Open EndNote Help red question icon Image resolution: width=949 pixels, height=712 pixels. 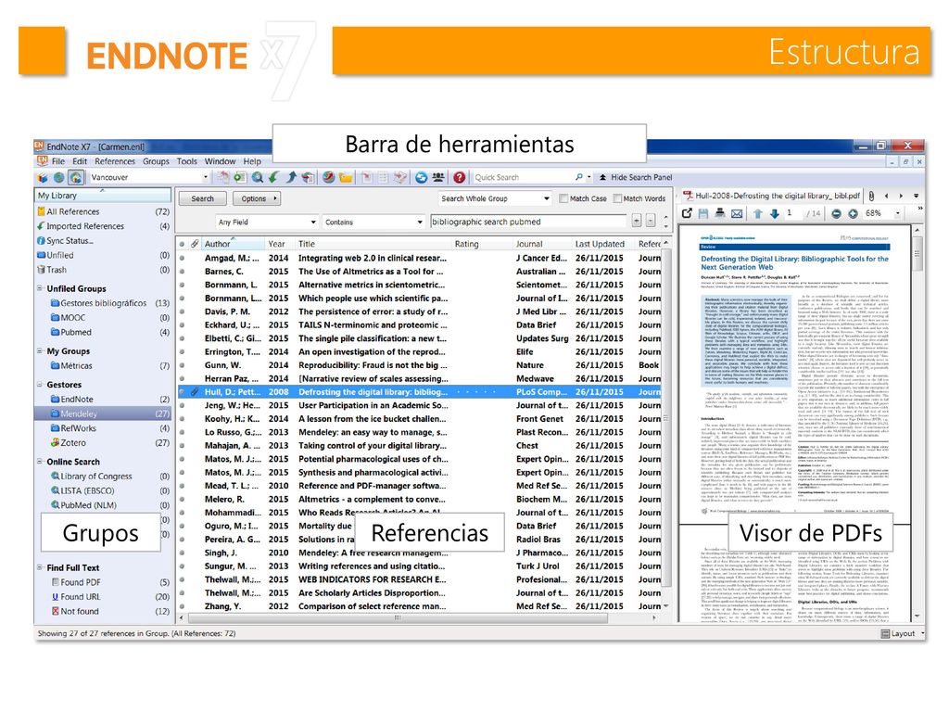[460, 177]
